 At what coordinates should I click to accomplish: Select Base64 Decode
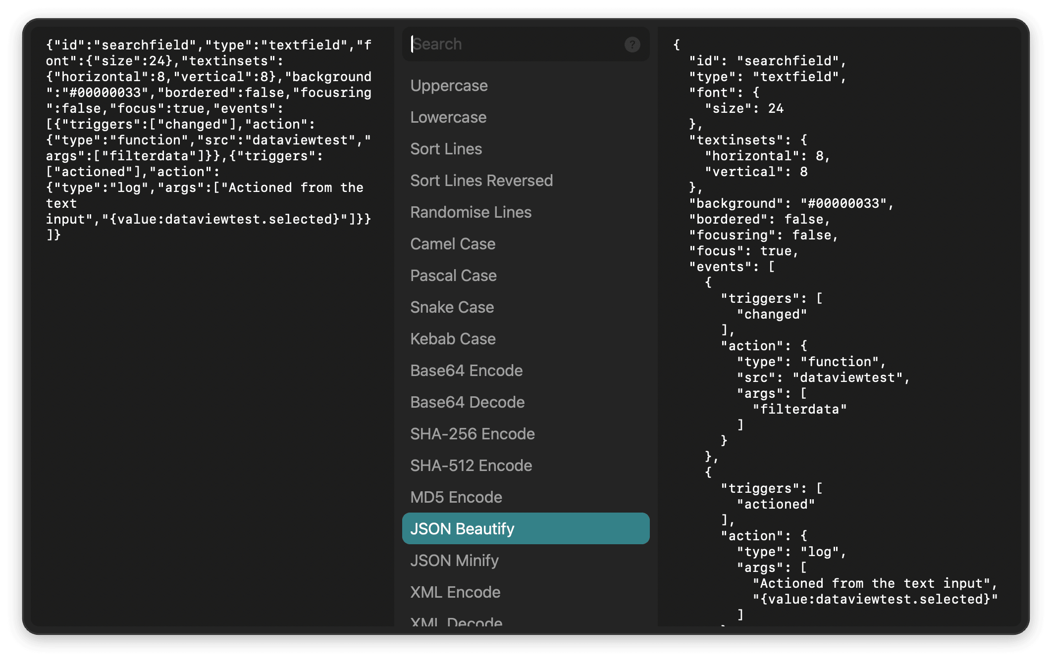[526, 402]
